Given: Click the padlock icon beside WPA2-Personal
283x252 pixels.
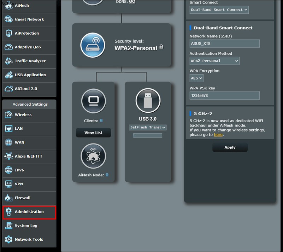Looking at the screenshot, I should click(161, 47).
